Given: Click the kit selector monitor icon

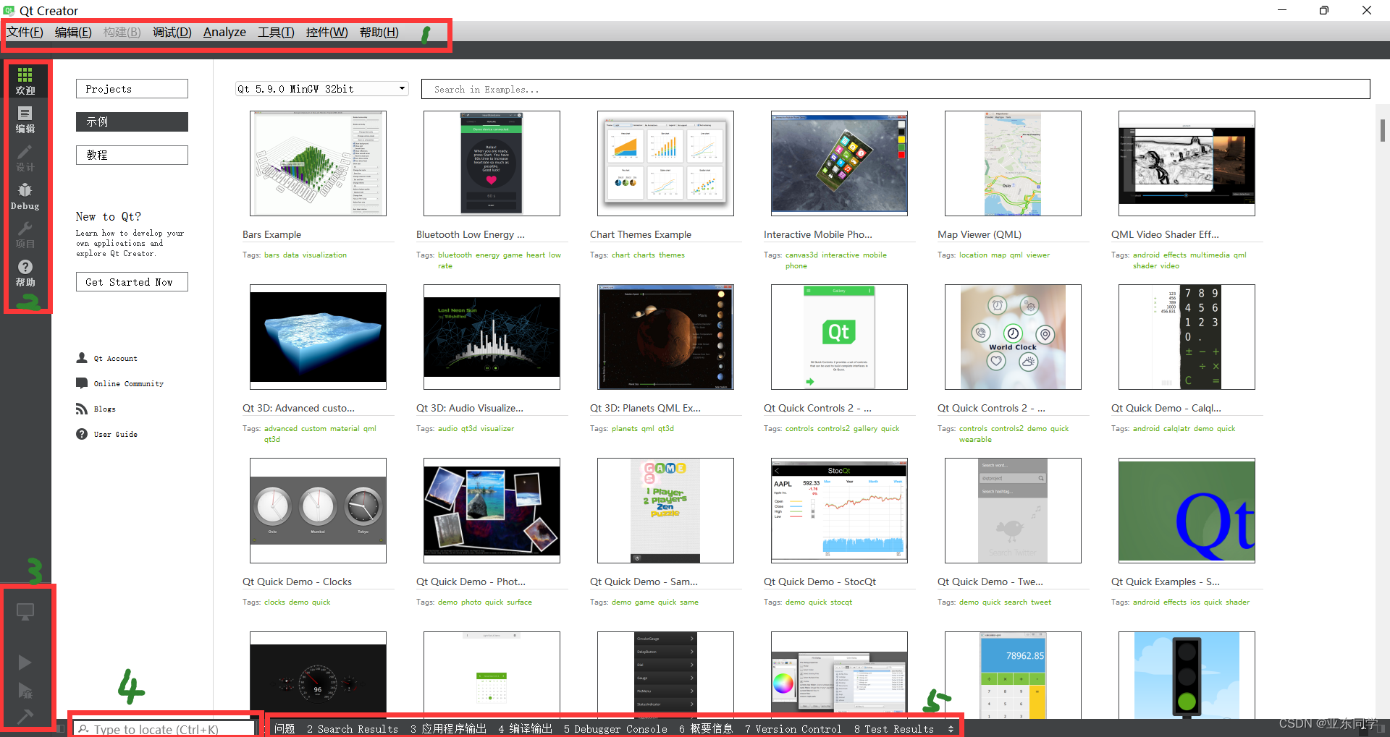Looking at the screenshot, I should coord(25,612).
